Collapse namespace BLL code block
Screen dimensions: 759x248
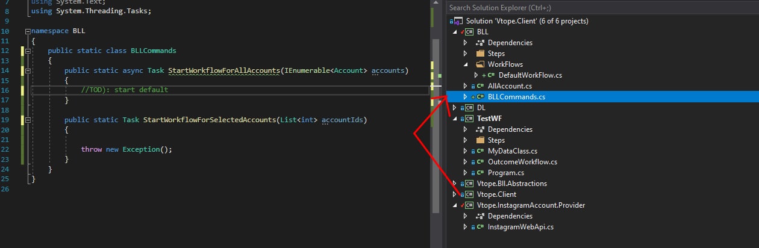pos(28,31)
